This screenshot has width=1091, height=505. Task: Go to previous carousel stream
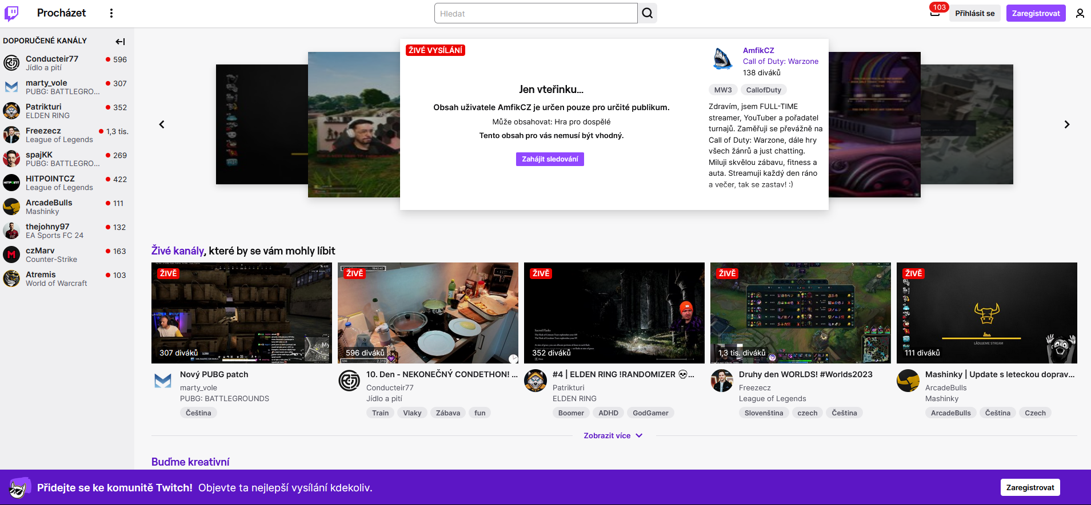click(162, 124)
